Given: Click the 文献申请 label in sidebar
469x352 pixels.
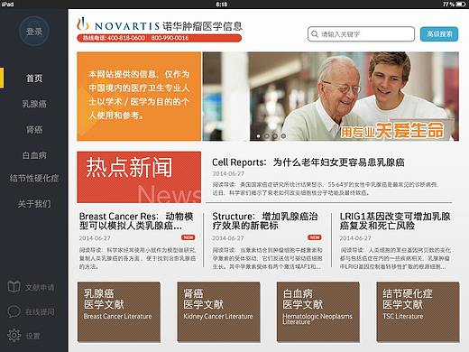Looking at the screenshot, I should coord(40,288).
